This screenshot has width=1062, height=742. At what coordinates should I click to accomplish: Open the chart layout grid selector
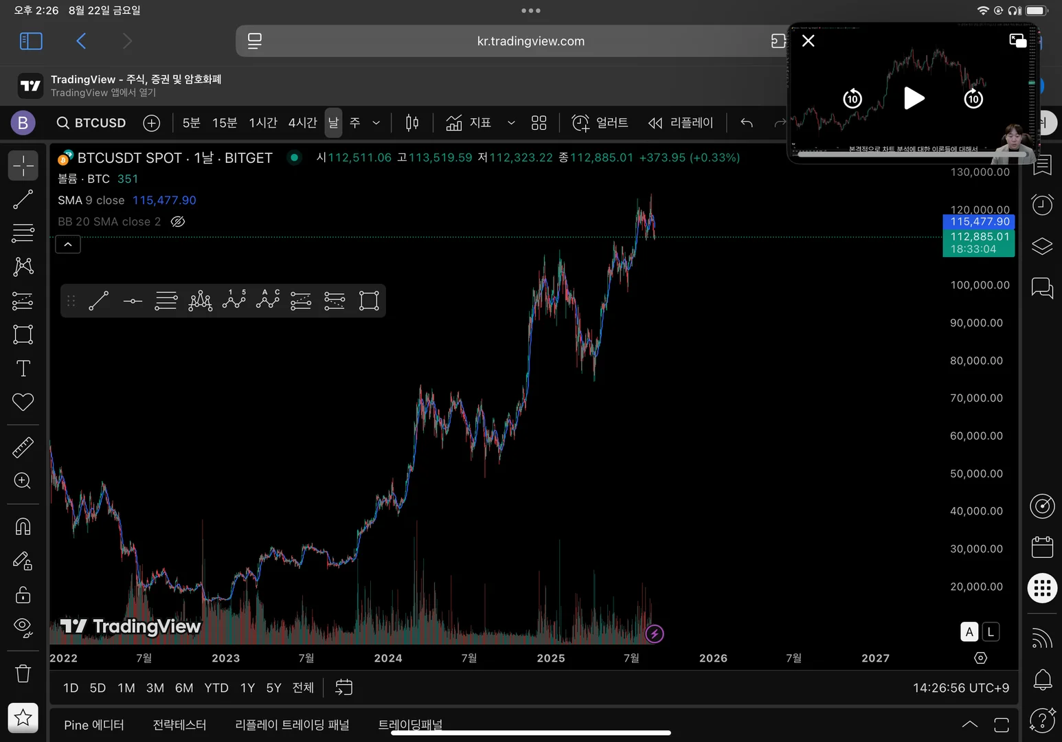[x=539, y=123]
